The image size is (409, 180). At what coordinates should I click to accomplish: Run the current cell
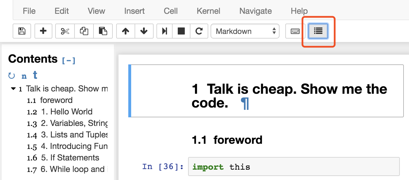[165, 31]
